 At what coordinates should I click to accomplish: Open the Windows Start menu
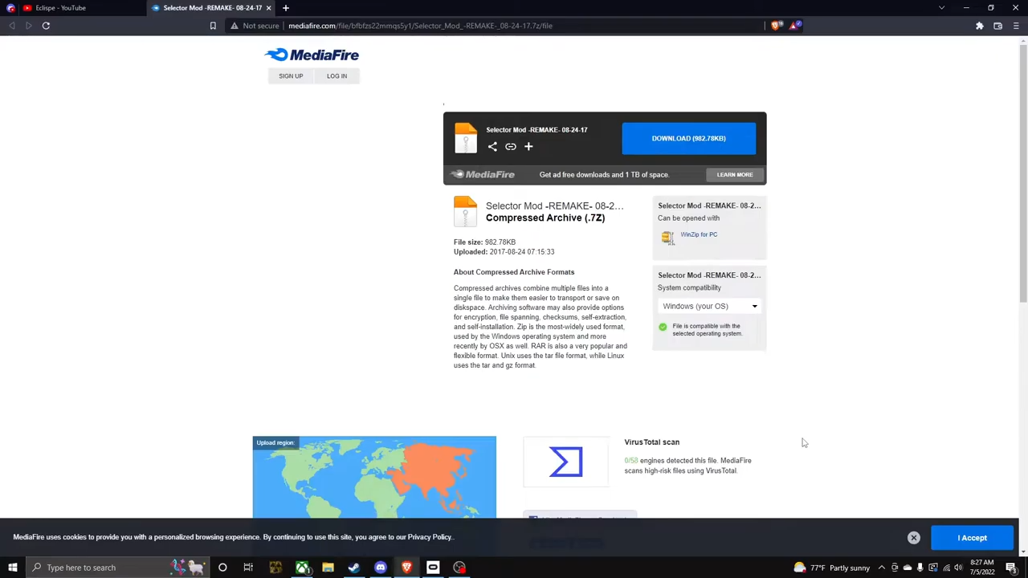tap(13, 568)
